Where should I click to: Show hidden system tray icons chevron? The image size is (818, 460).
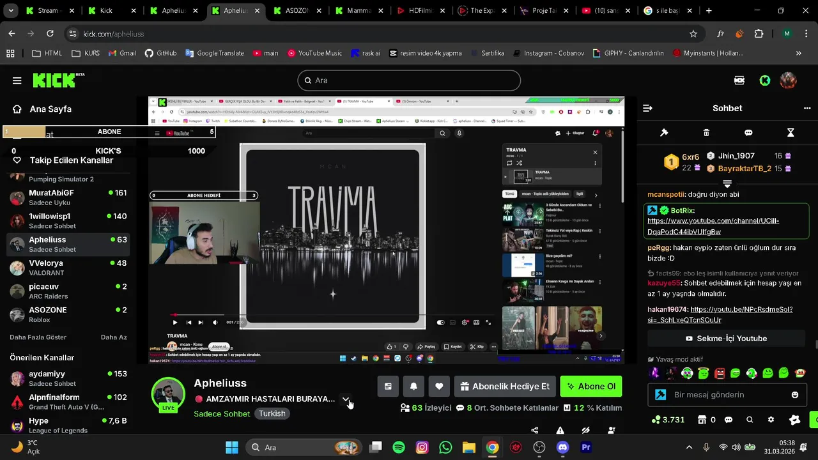point(689,447)
